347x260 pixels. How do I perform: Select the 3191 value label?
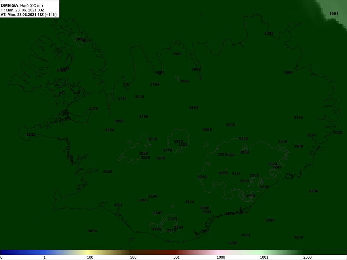(312, 135)
